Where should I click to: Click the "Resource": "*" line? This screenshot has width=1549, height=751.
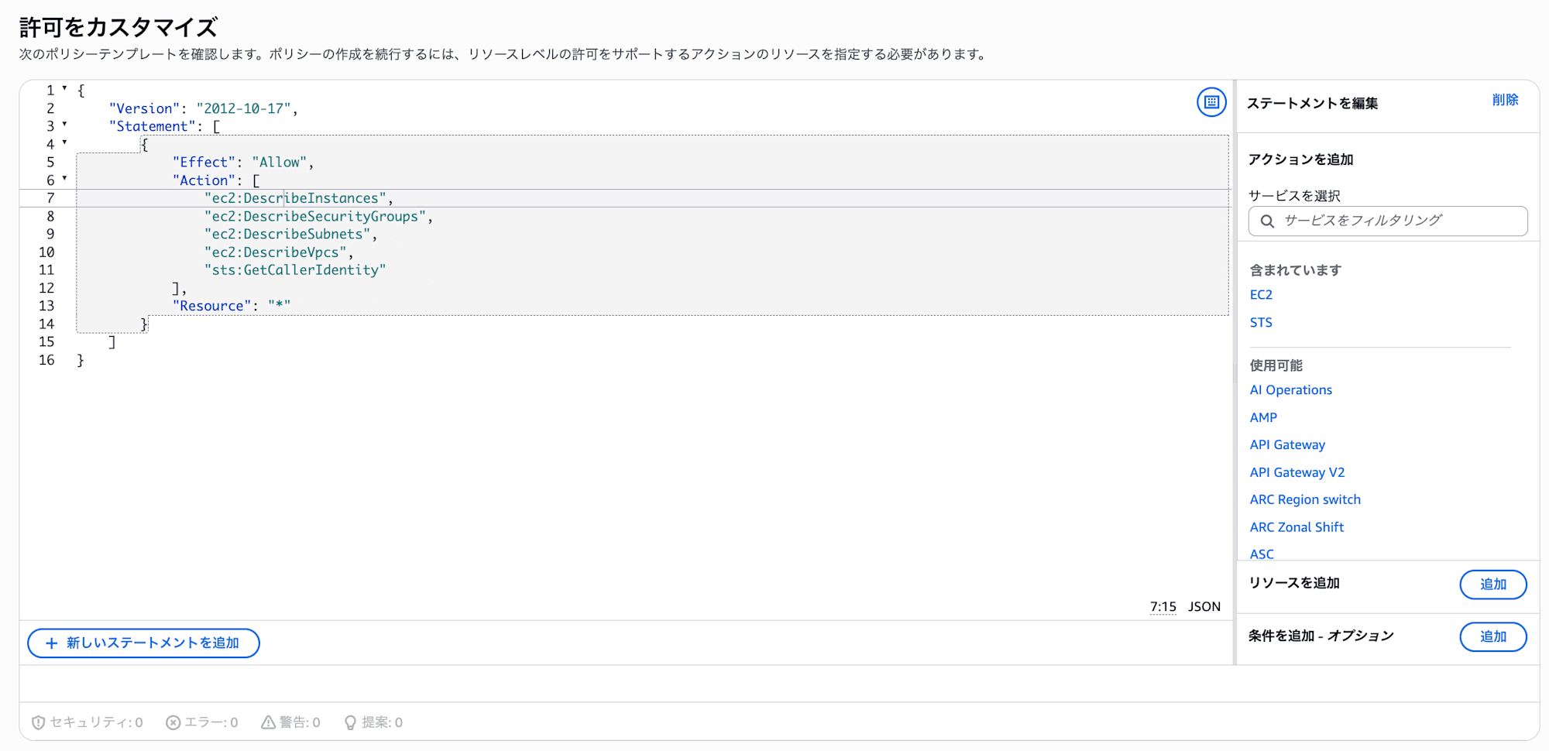[x=232, y=307]
